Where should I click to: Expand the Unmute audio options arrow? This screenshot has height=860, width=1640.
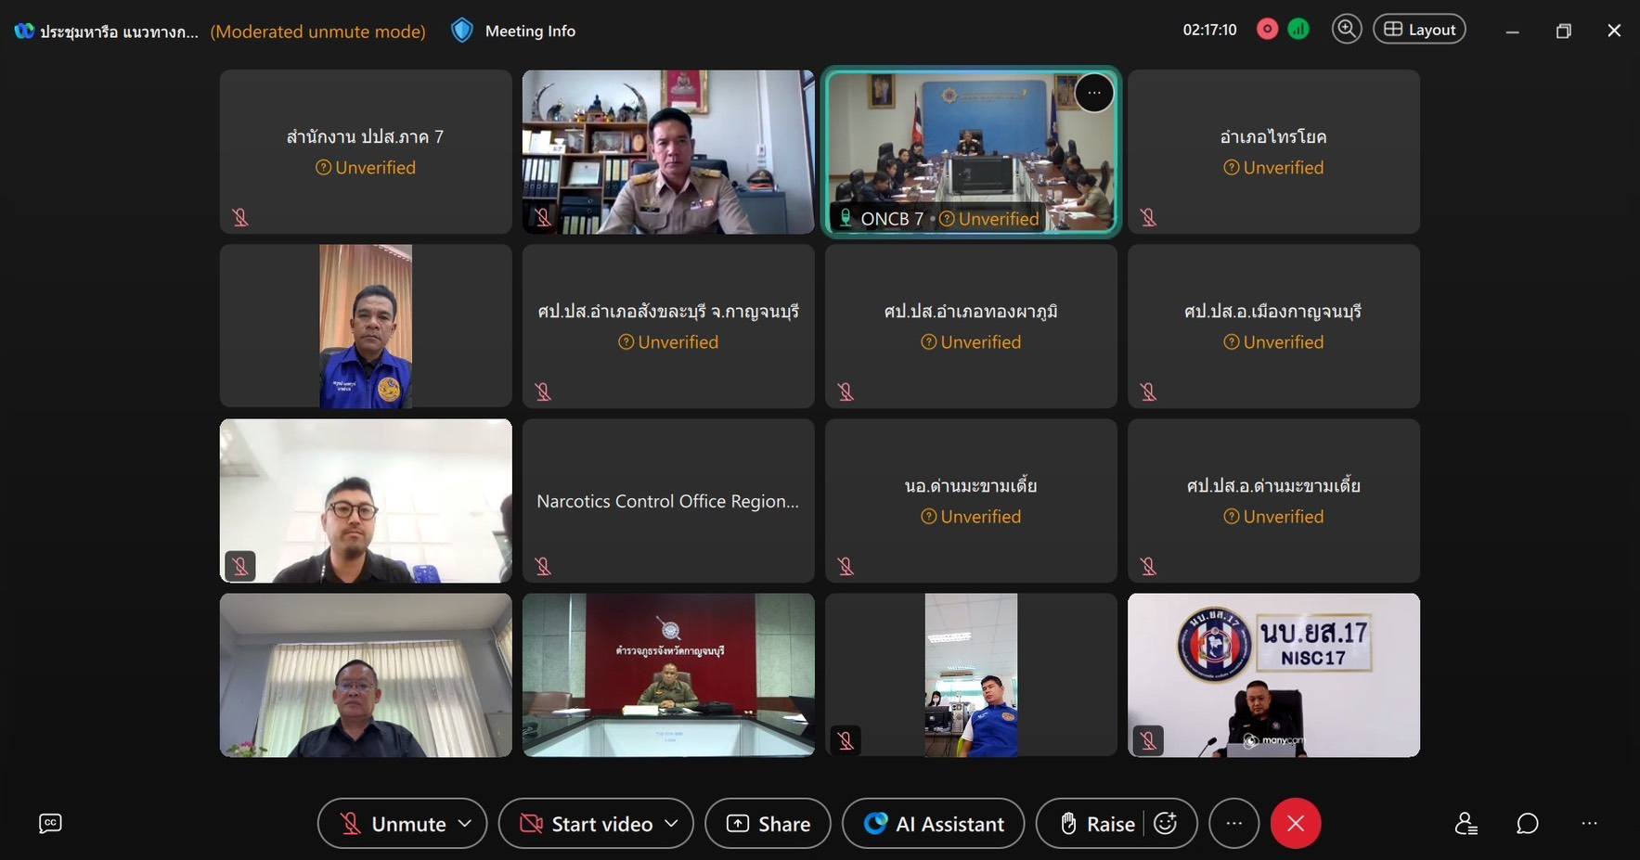coord(465,823)
